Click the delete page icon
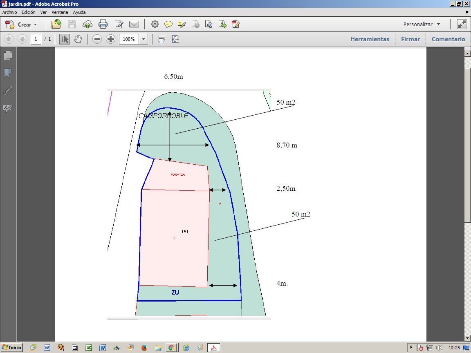Viewport: 471px width, 353px height. click(x=195, y=24)
